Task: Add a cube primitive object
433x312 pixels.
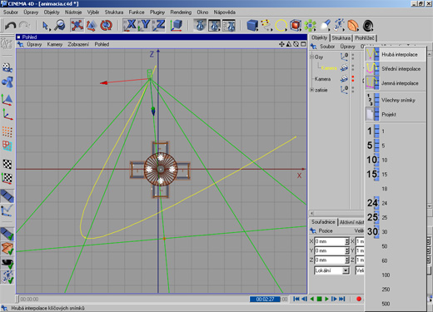Action: [252, 26]
